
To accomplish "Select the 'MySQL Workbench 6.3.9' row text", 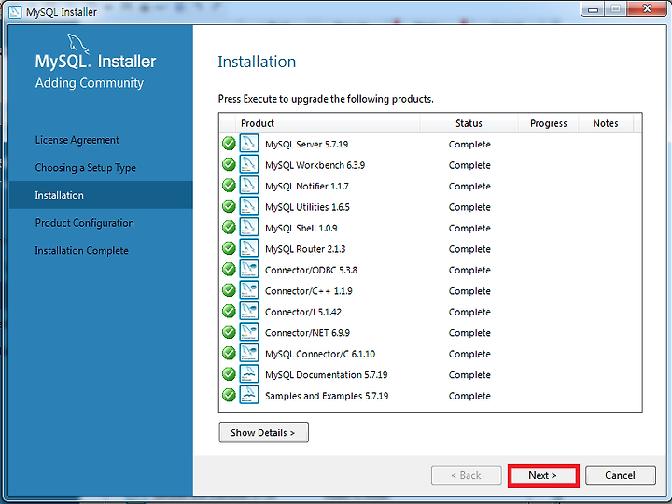I will [x=315, y=165].
